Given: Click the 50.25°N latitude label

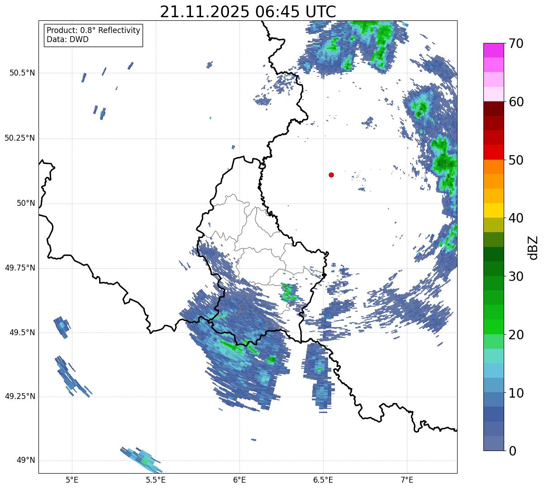Looking at the screenshot, I should (19, 138).
